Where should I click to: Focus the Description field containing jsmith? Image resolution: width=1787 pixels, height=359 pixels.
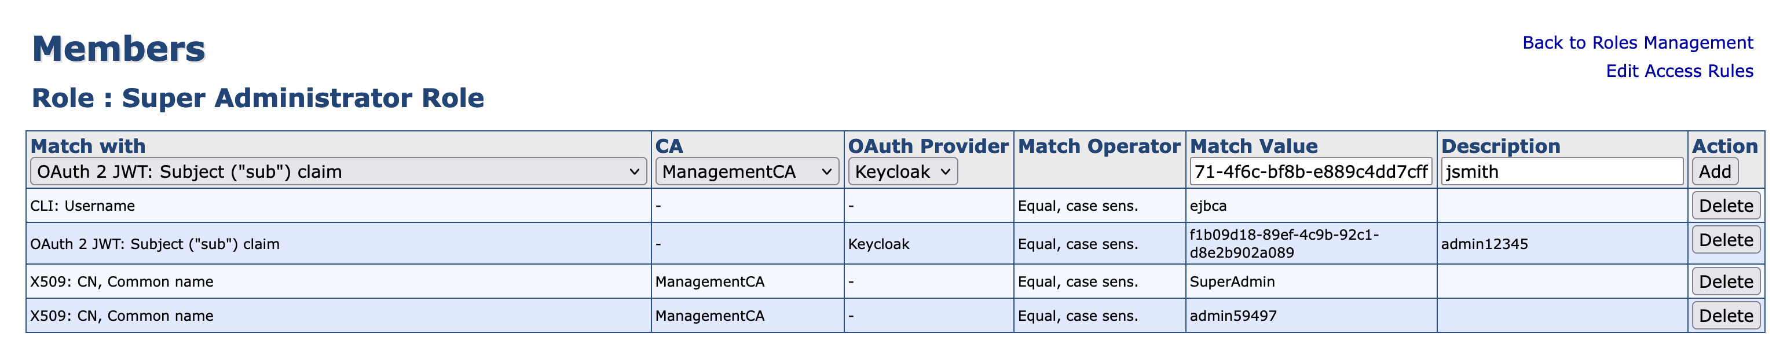pyautogui.click(x=1562, y=172)
